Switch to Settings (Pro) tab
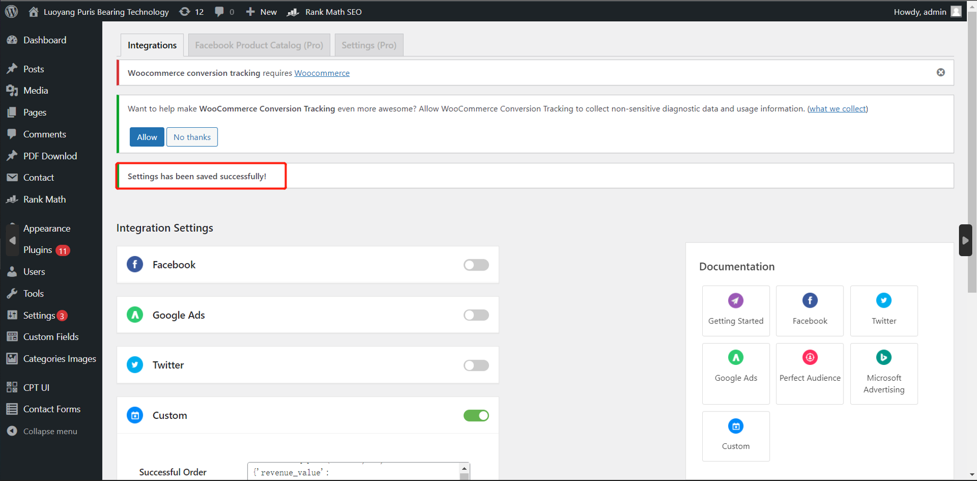 [369, 45]
